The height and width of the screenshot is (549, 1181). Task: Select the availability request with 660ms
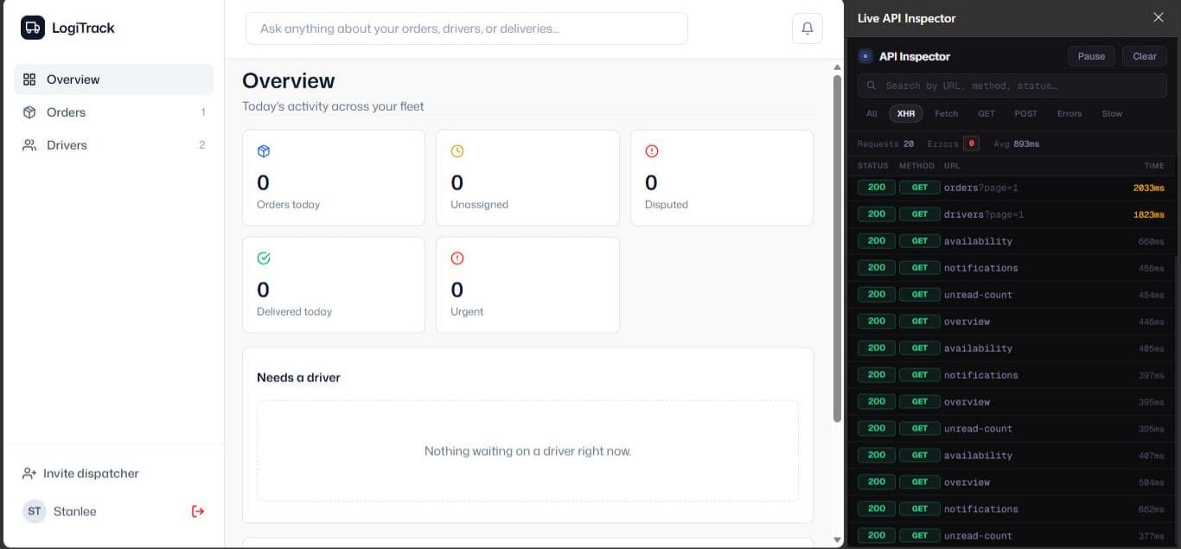(1012, 241)
